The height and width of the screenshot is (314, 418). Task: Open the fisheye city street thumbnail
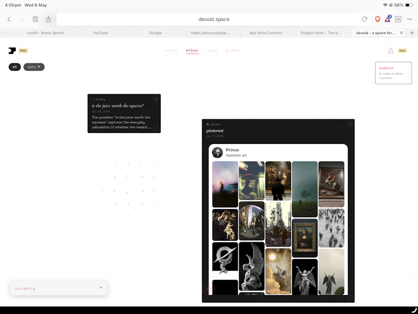(252, 221)
